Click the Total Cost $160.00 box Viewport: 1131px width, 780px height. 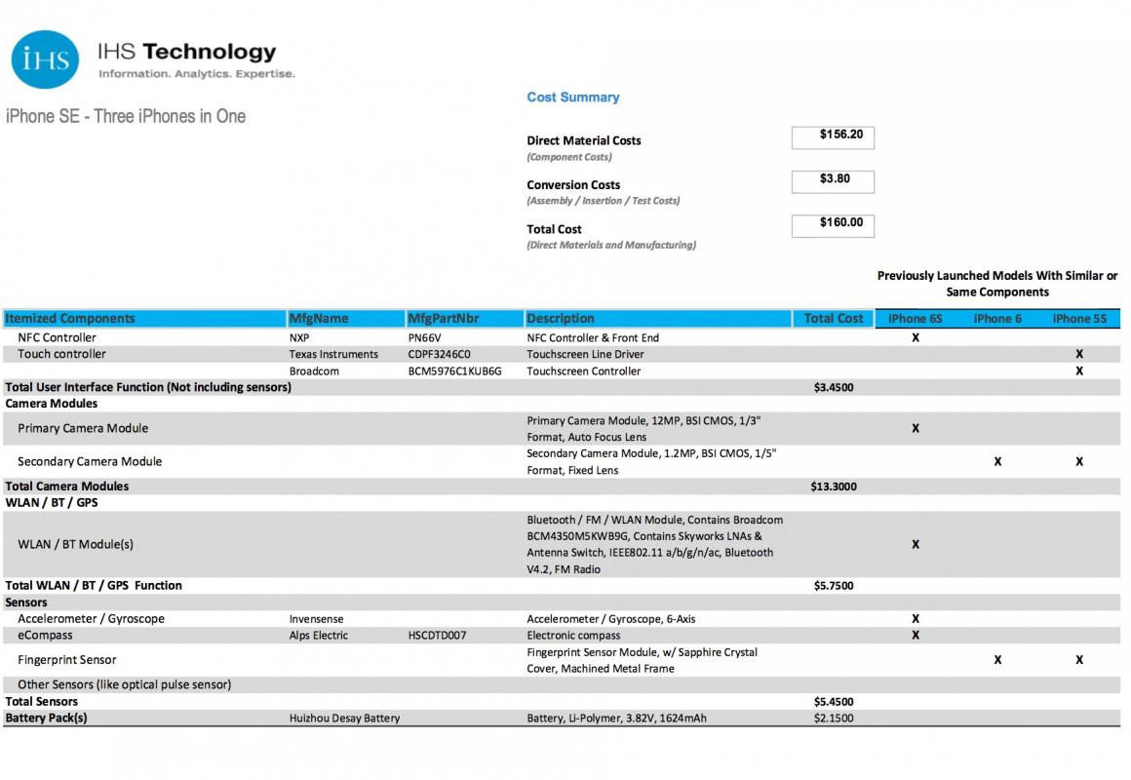[x=833, y=224]
